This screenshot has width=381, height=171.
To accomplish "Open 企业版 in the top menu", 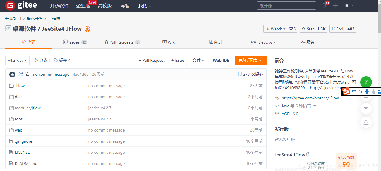I will [83, 6].
